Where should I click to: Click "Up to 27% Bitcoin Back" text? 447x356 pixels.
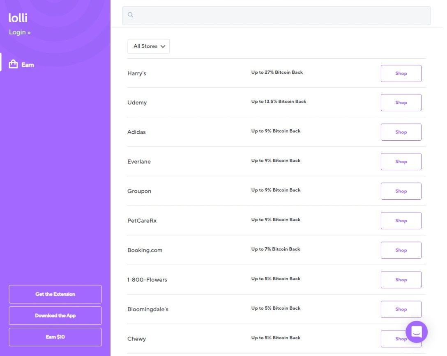click(x=277, y=72)
